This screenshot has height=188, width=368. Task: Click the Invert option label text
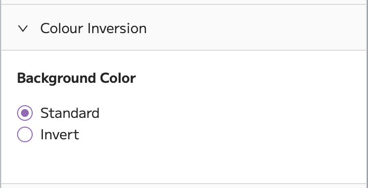click(60, 134)
